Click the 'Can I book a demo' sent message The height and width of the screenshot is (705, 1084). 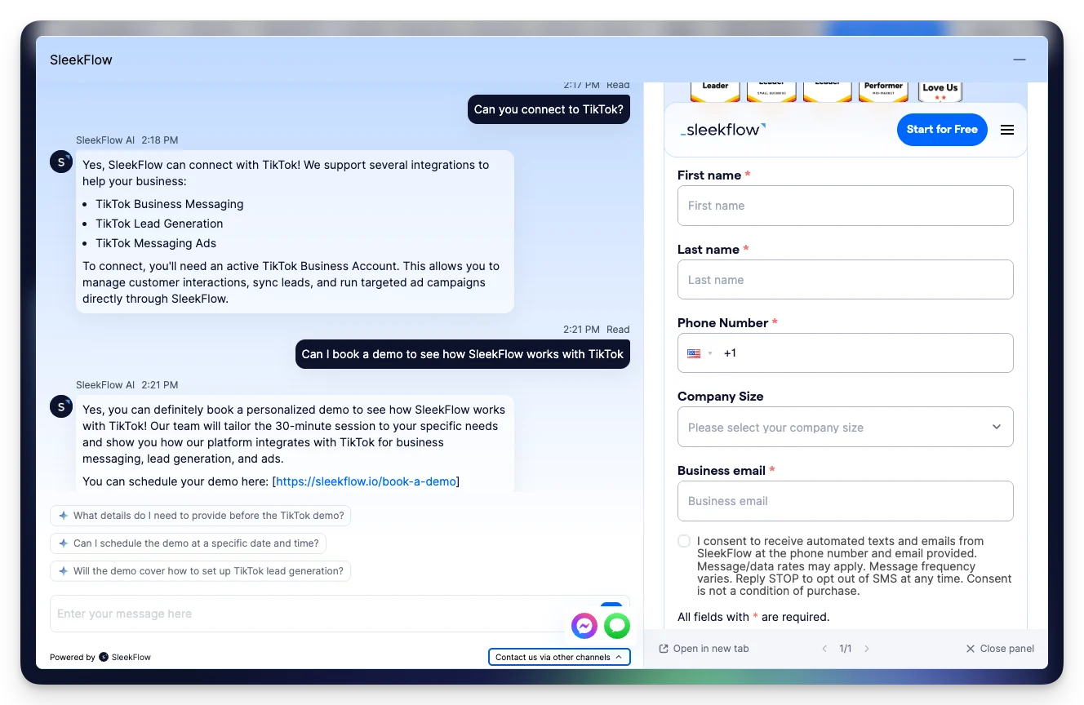tap(463, 354)
